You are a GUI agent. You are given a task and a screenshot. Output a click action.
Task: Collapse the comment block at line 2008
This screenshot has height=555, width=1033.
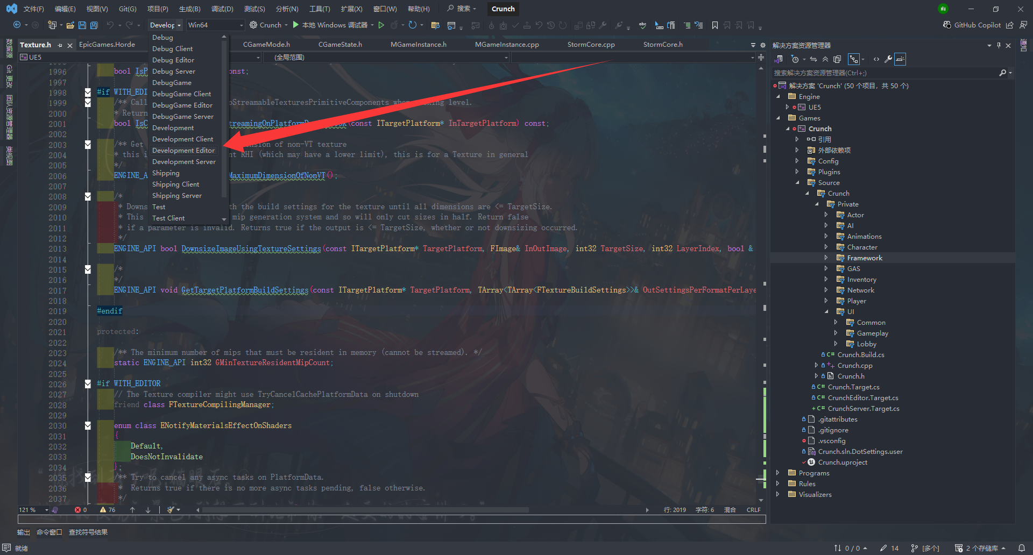click(x=88, y=197)
